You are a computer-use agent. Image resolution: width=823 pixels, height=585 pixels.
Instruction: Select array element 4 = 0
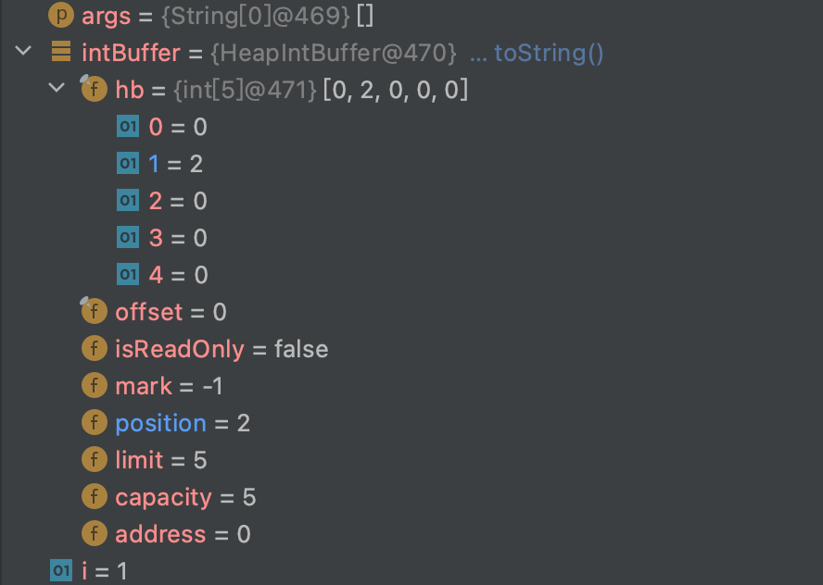pyautogui.click(x=178, y=275)
